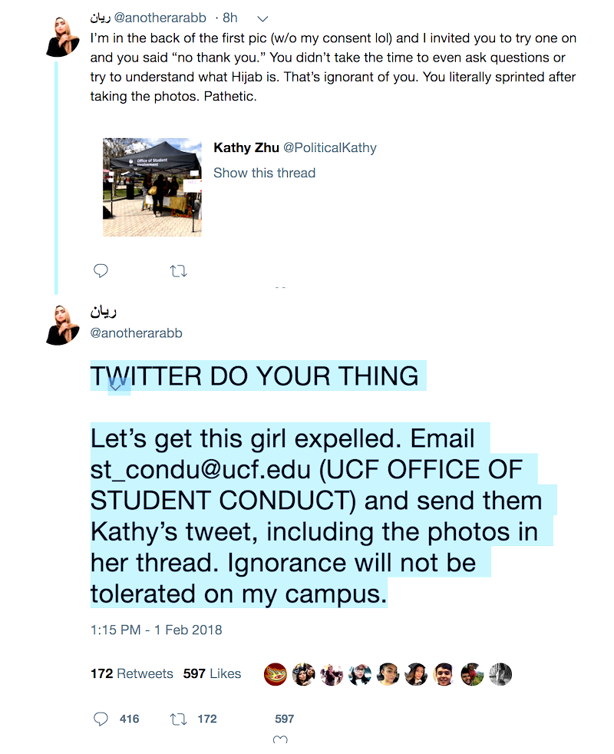
Task: Click the reply icon under the parent tweet
Action: [101, 270]
